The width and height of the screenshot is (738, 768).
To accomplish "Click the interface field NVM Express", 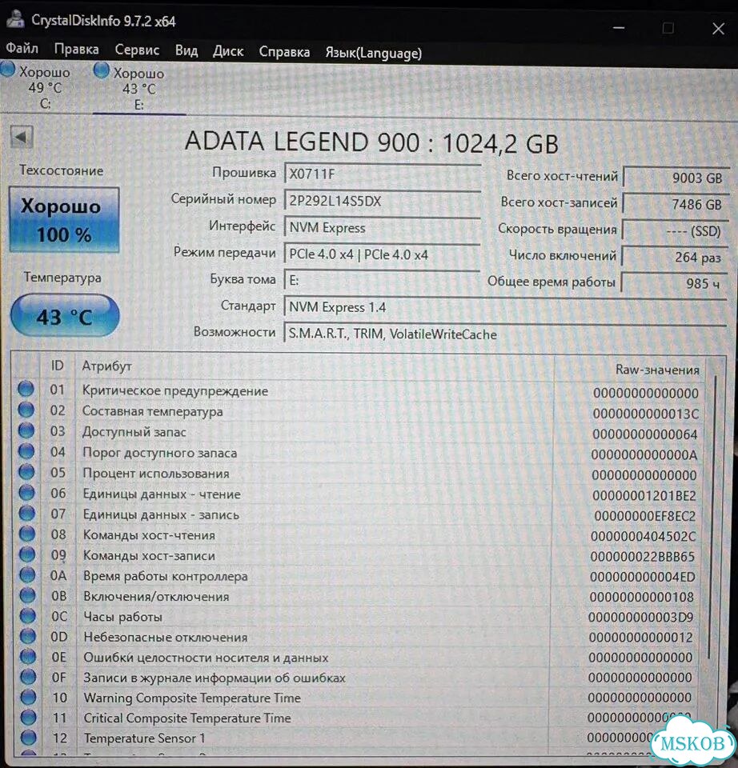I will 383,228.
